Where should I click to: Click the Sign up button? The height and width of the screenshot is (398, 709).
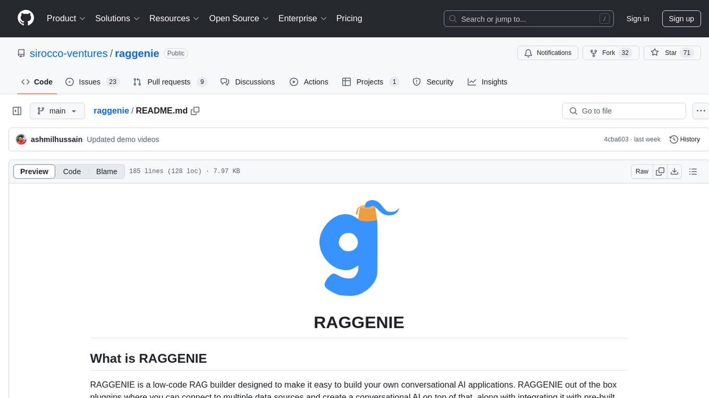[x=681, y=19]
